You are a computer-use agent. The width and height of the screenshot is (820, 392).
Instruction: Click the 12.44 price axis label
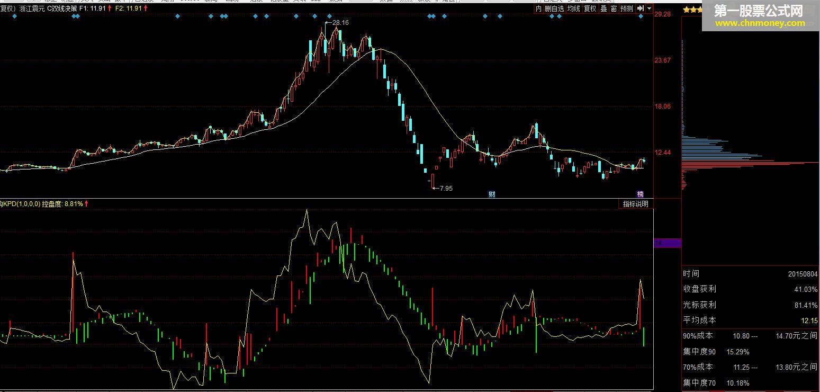(663, 153)
